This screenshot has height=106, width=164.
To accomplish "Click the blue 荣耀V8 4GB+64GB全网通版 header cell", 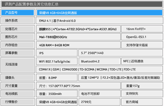I will [99, 13].
